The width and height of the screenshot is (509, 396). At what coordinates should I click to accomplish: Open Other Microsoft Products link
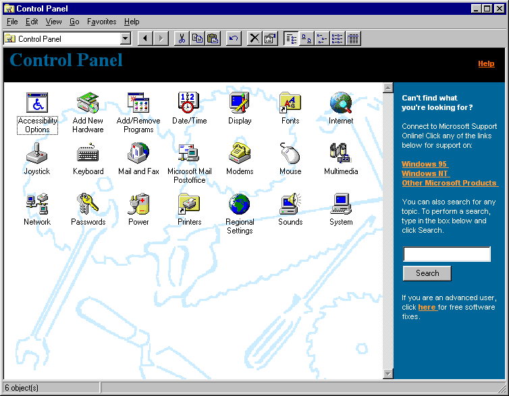pyautogui.click(x=450, y=183)
